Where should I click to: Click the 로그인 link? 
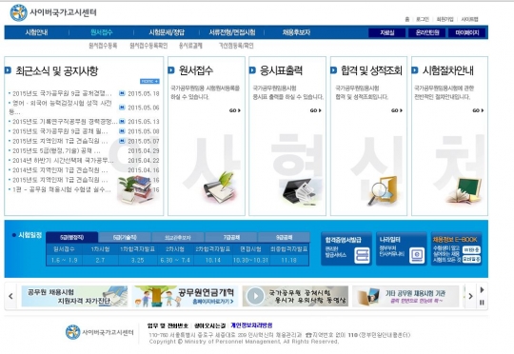pos(423,19)
